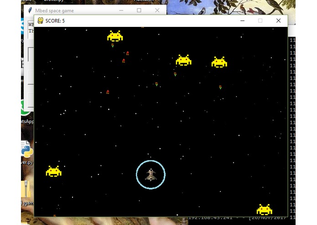Screen dimensions: 317x225
Task: Maximize the Mbed space game window
Action: (x=139, y=10)
